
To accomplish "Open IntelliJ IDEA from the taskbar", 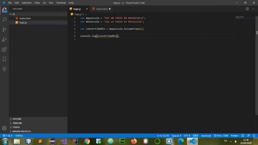I will coord(75,141).
